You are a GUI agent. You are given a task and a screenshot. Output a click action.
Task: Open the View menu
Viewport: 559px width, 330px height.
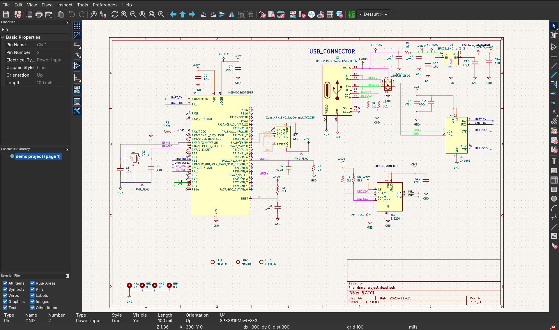pyautogui.click(x=32, y=5)
